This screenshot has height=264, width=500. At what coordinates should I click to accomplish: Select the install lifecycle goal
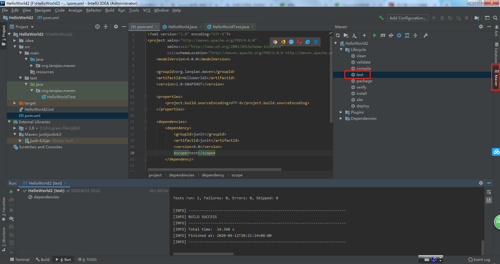(362, 94)
